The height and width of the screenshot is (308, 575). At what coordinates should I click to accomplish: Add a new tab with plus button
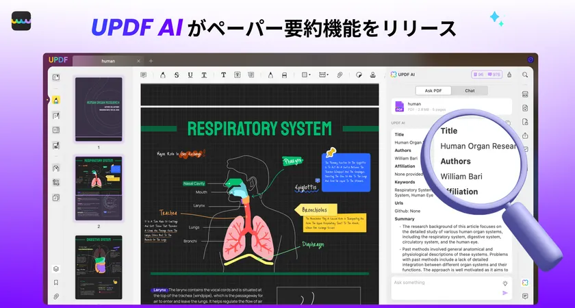(151, 61)
